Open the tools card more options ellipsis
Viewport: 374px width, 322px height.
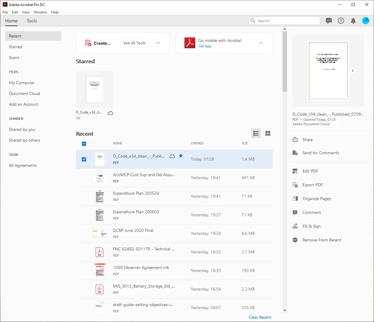click(158, 43)
